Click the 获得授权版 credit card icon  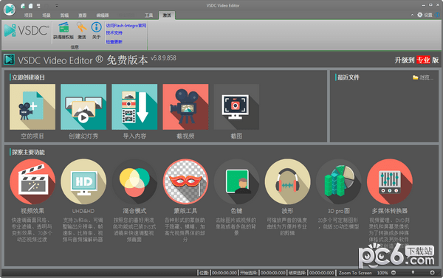pyautogui.click(x=63, y=28)
